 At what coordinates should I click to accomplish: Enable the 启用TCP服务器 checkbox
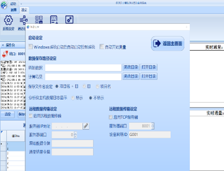[110, 117]
